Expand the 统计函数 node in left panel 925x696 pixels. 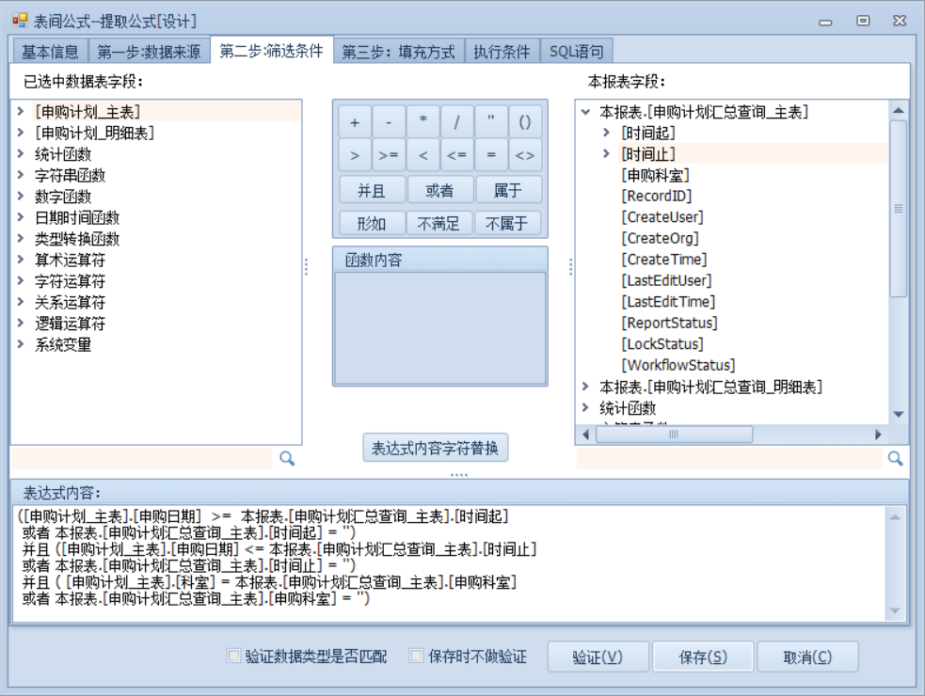tap(21, 154)
